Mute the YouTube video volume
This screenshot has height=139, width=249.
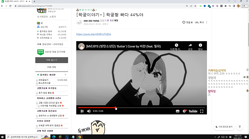(x=89, y=111)
